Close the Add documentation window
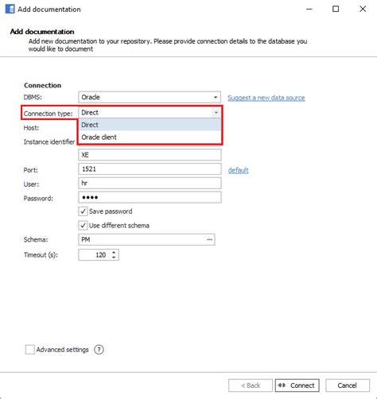Image resolution: width=377 pixels, height=399 pixels. [x=363, y=9]
